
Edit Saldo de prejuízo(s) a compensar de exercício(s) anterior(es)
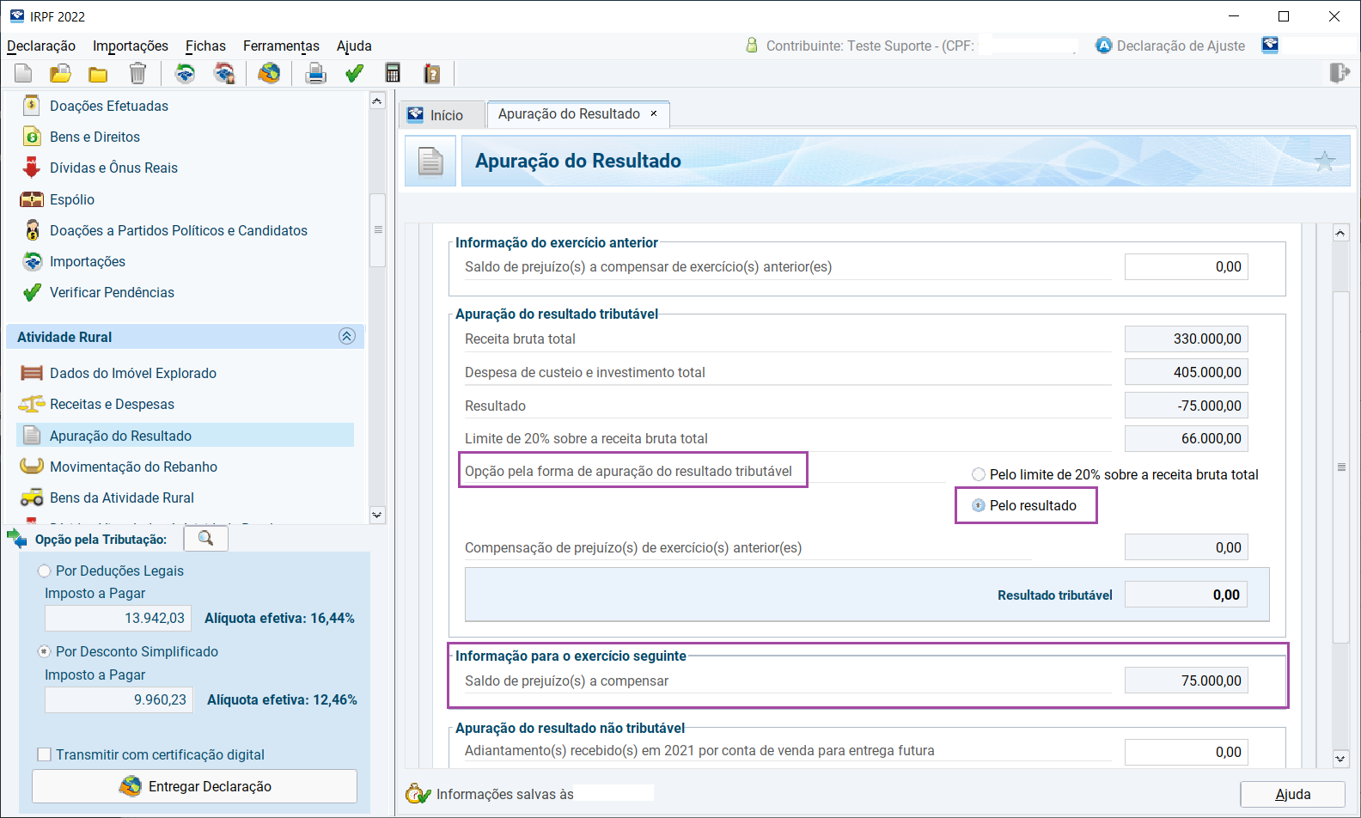coord(1186,266)
